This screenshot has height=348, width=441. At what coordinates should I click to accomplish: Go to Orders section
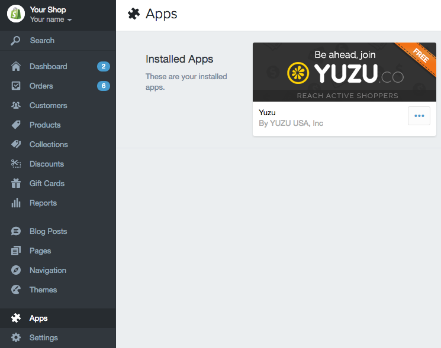click(41, 86)
